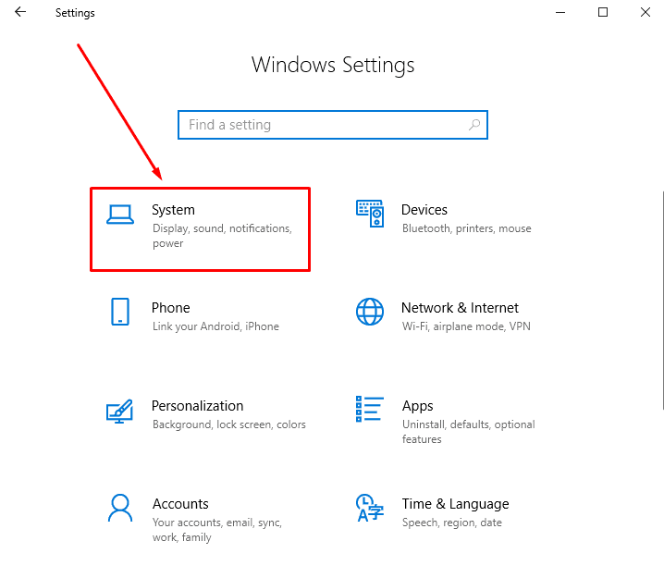The height and width of the screenshot is (578, 664).
Task: Click 'Your accounts, email, sync, work, family' text
Action: click(217, 530)
